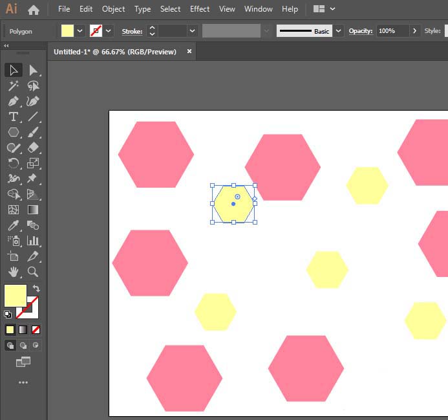This screenshot has height=420, width=448.
Task: Click the Home icon
Action: pyautogui.click(x=34, y=10)
